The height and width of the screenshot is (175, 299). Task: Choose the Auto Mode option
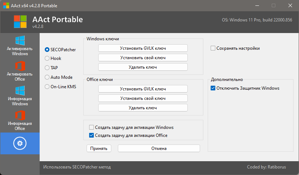point(47,77)
